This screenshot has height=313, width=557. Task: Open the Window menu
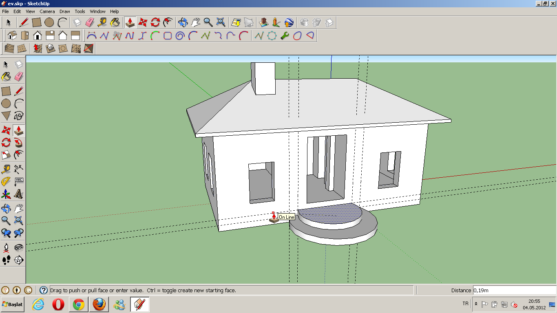click(x=97, y=11)
